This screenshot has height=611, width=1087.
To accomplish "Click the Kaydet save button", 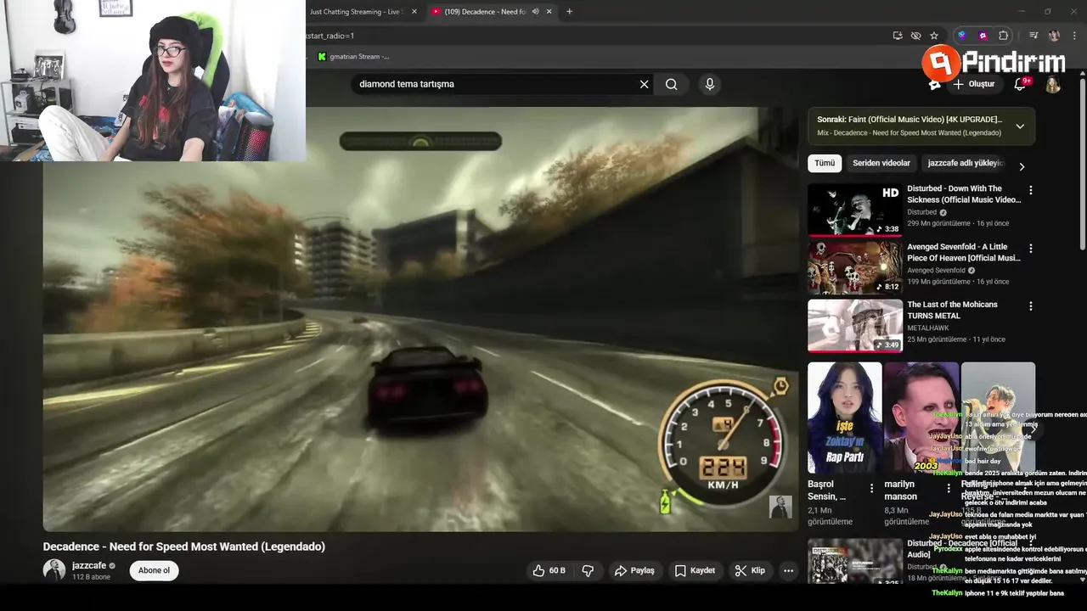I will [695, 570].
